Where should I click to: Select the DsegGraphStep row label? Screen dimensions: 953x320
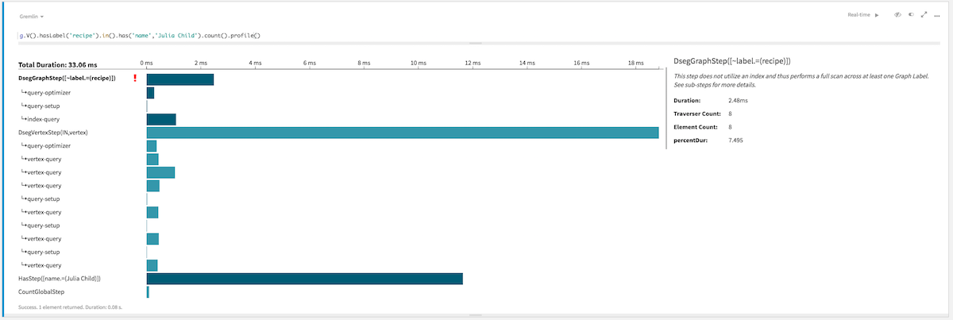(67, 79)
